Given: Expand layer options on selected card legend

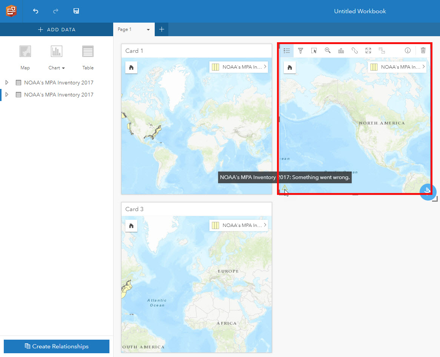Looking at the screenshot, I should [x=423, y=67].
